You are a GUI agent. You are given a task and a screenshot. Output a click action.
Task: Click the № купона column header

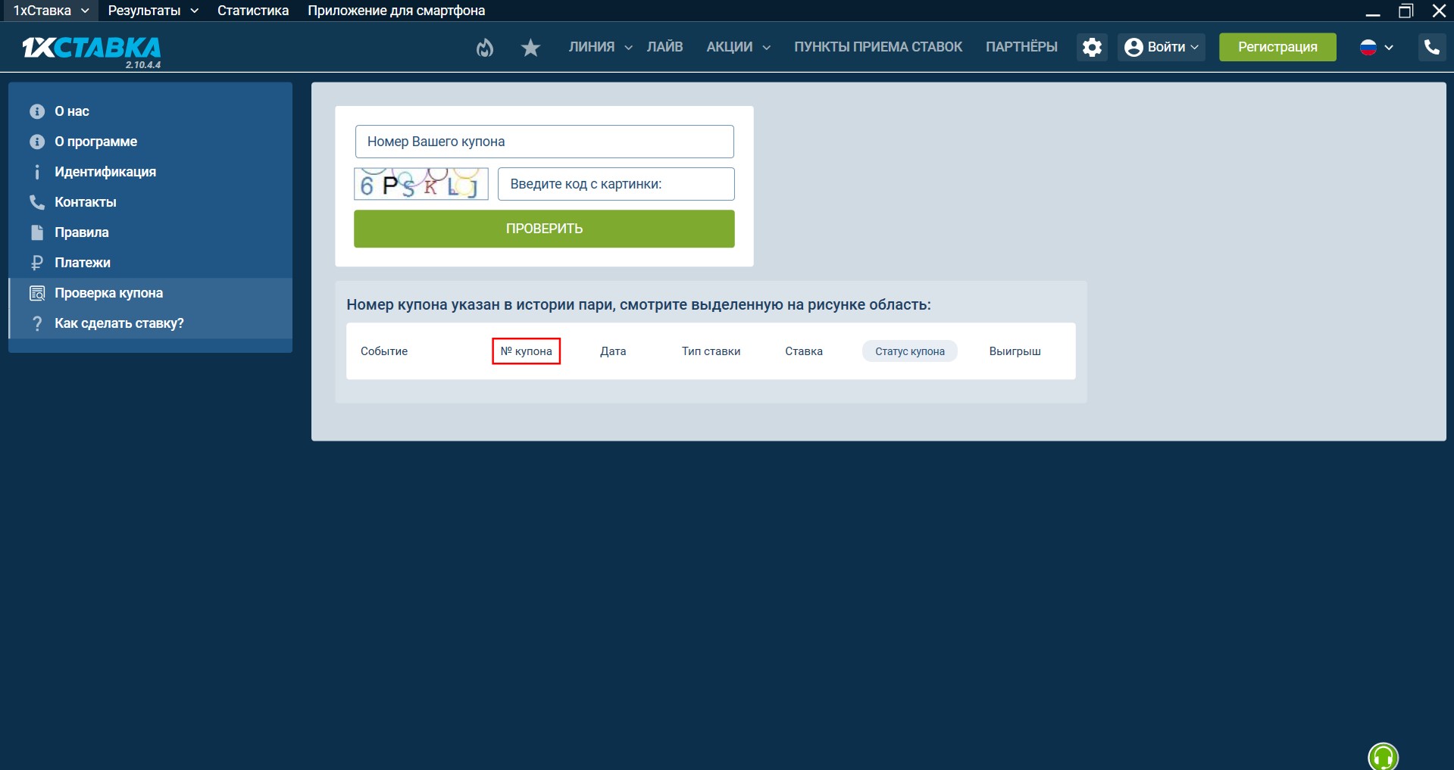[526, 351]
